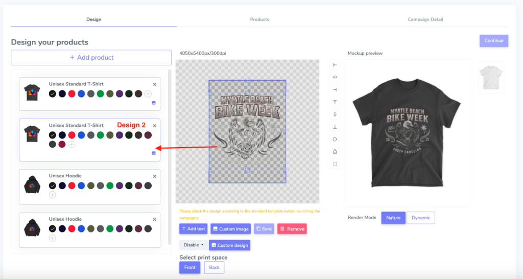523x279 pixels.
Task: Pick red swatch on first T-Shirt card
Action: point(72,94)
